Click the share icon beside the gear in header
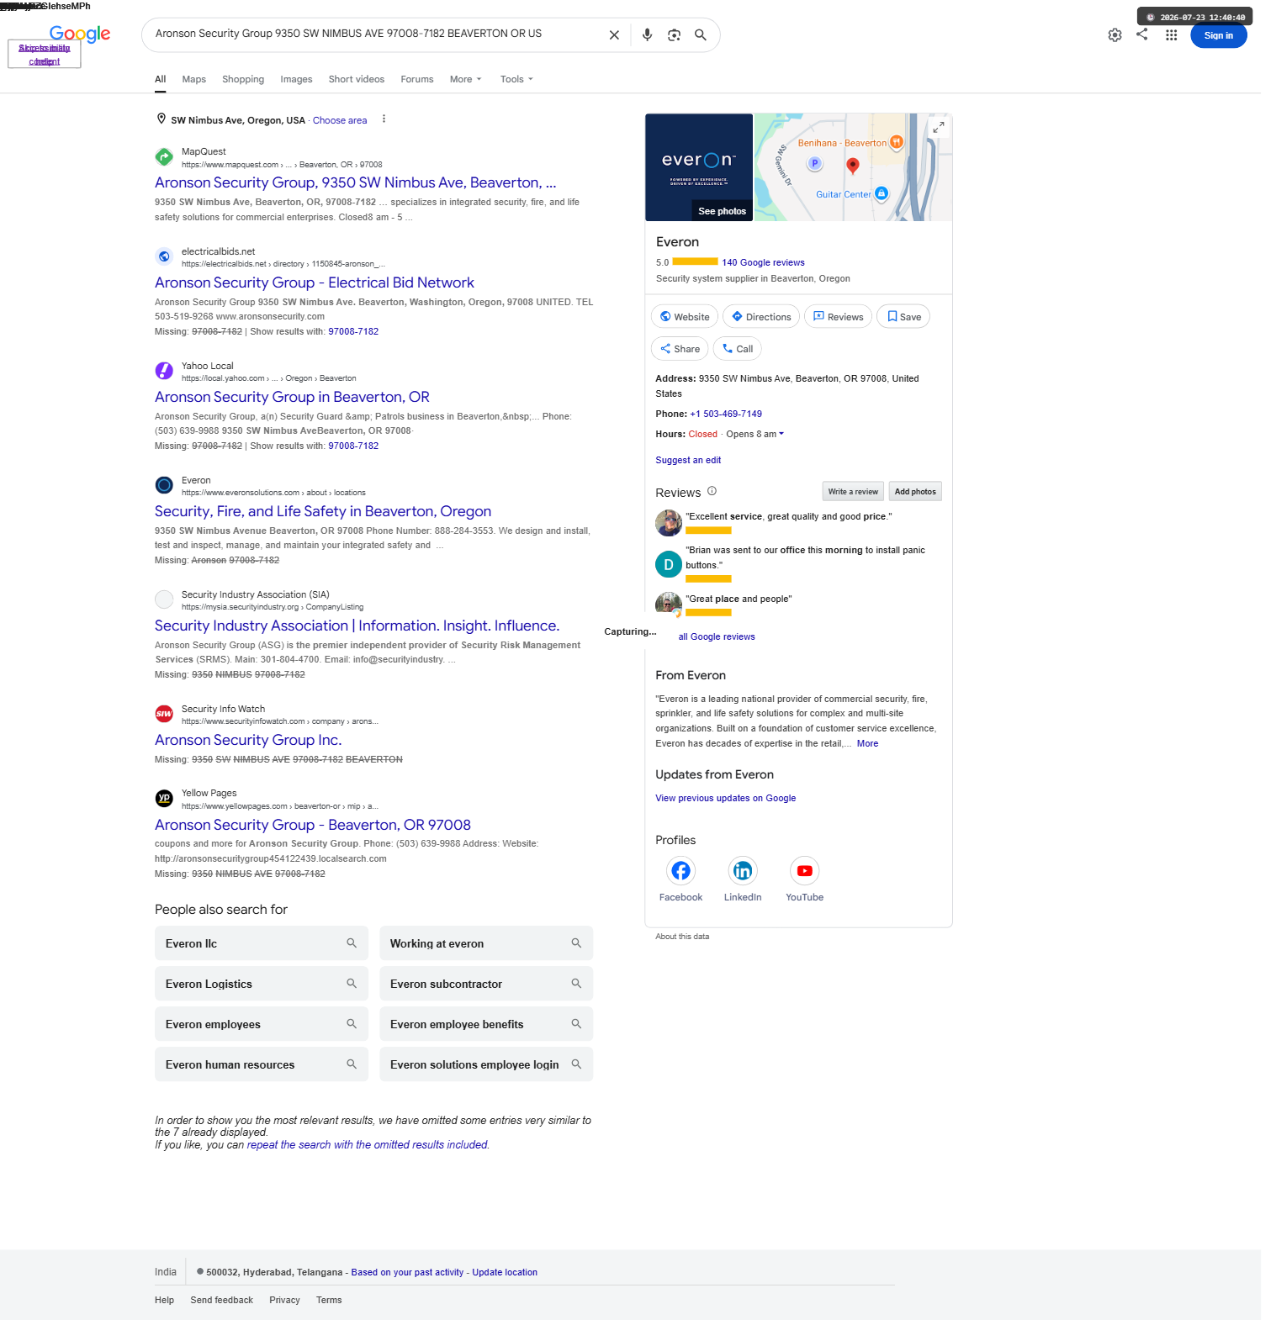1276x1320 pixels. click(x=1141, y=34)
